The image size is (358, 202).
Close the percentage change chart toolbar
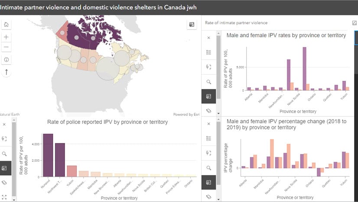(208, 124)
